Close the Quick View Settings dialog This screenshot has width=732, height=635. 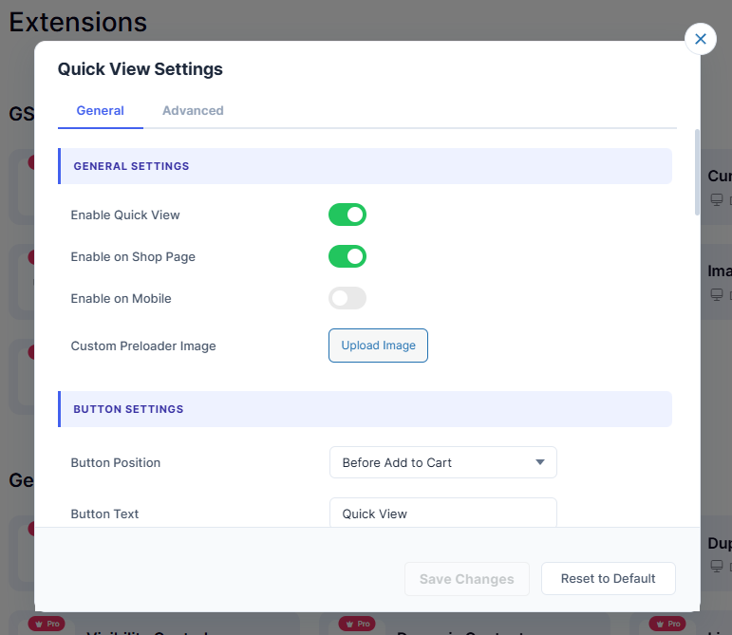pyautogui.click(x=701, y=39)
